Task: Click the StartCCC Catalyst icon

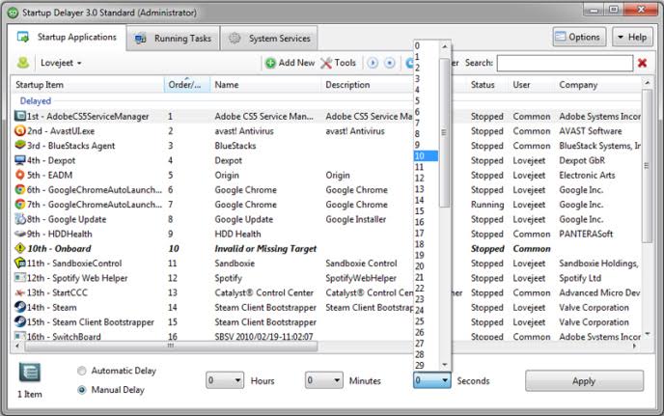Action: click(x=20, y=292)
